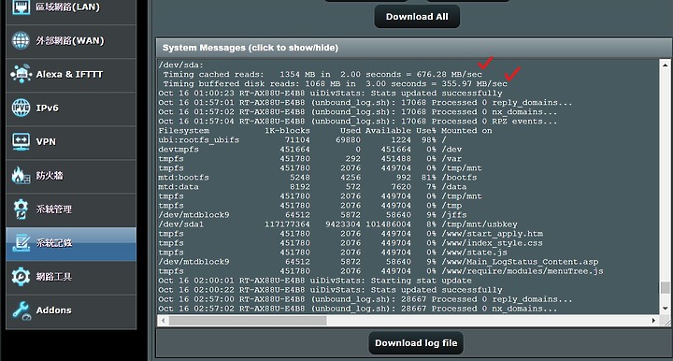Click the 'Timing cached reads' log line
The image size is (673, 361).
point(322,75)
